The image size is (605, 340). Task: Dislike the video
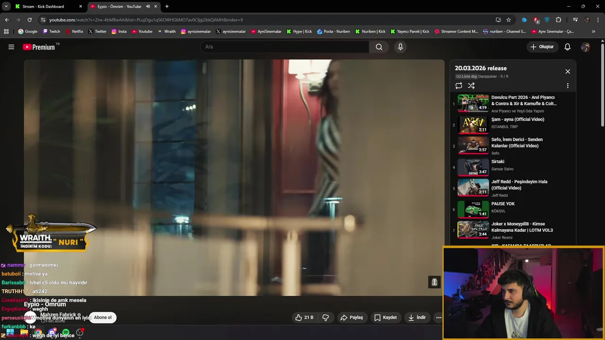326,317
